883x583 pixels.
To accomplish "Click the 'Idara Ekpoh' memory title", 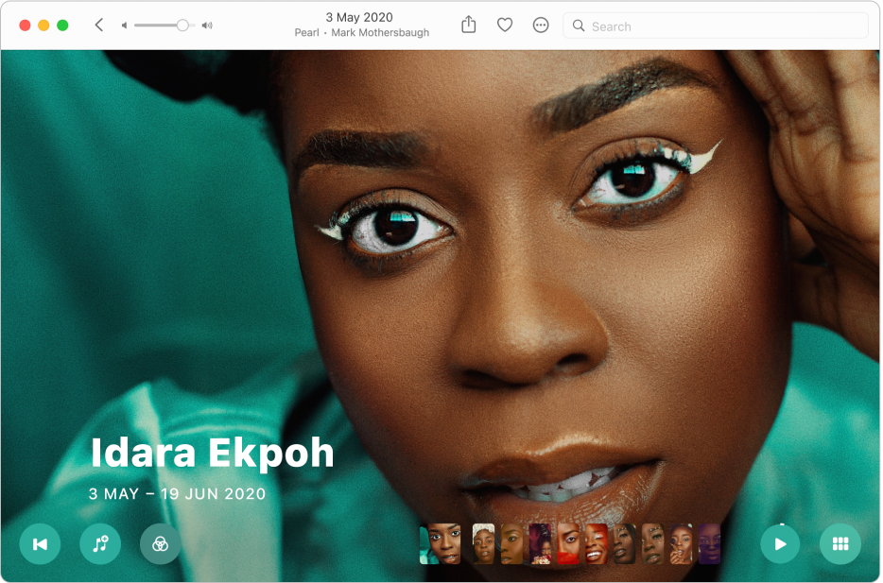I will tap(211, 453).
